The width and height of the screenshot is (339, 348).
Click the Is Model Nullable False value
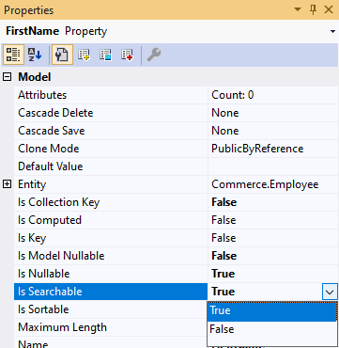coord(273,256)
